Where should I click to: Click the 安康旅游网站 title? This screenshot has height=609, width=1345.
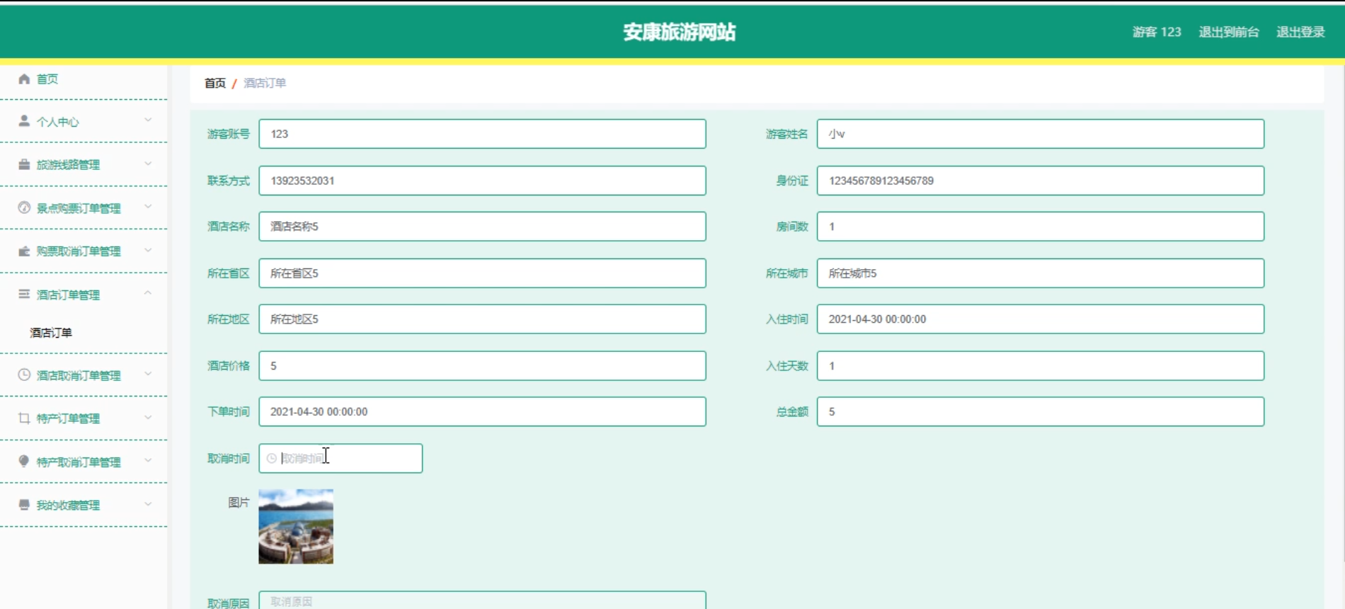[x=679, y=32]
